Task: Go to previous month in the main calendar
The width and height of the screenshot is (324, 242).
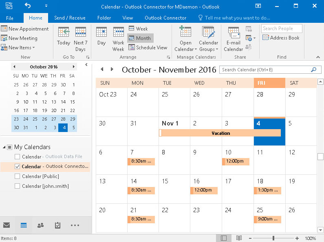Action: pyautogui.click(x=102, y=69)
